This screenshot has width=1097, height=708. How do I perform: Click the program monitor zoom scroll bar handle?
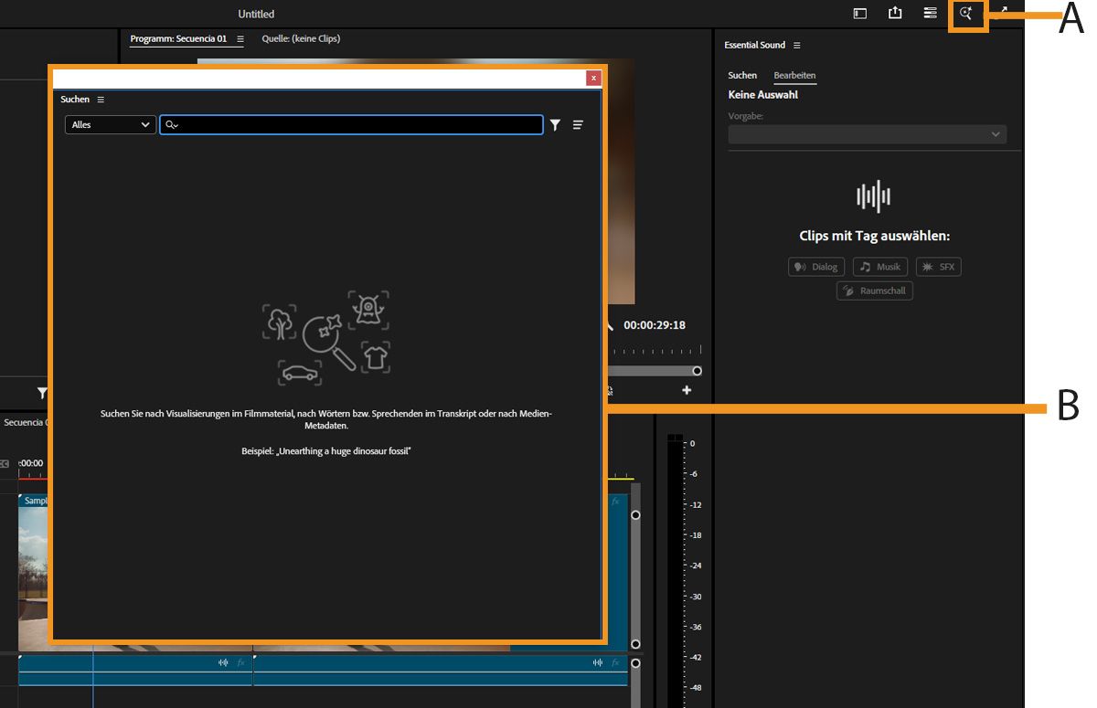pos(698,371)
